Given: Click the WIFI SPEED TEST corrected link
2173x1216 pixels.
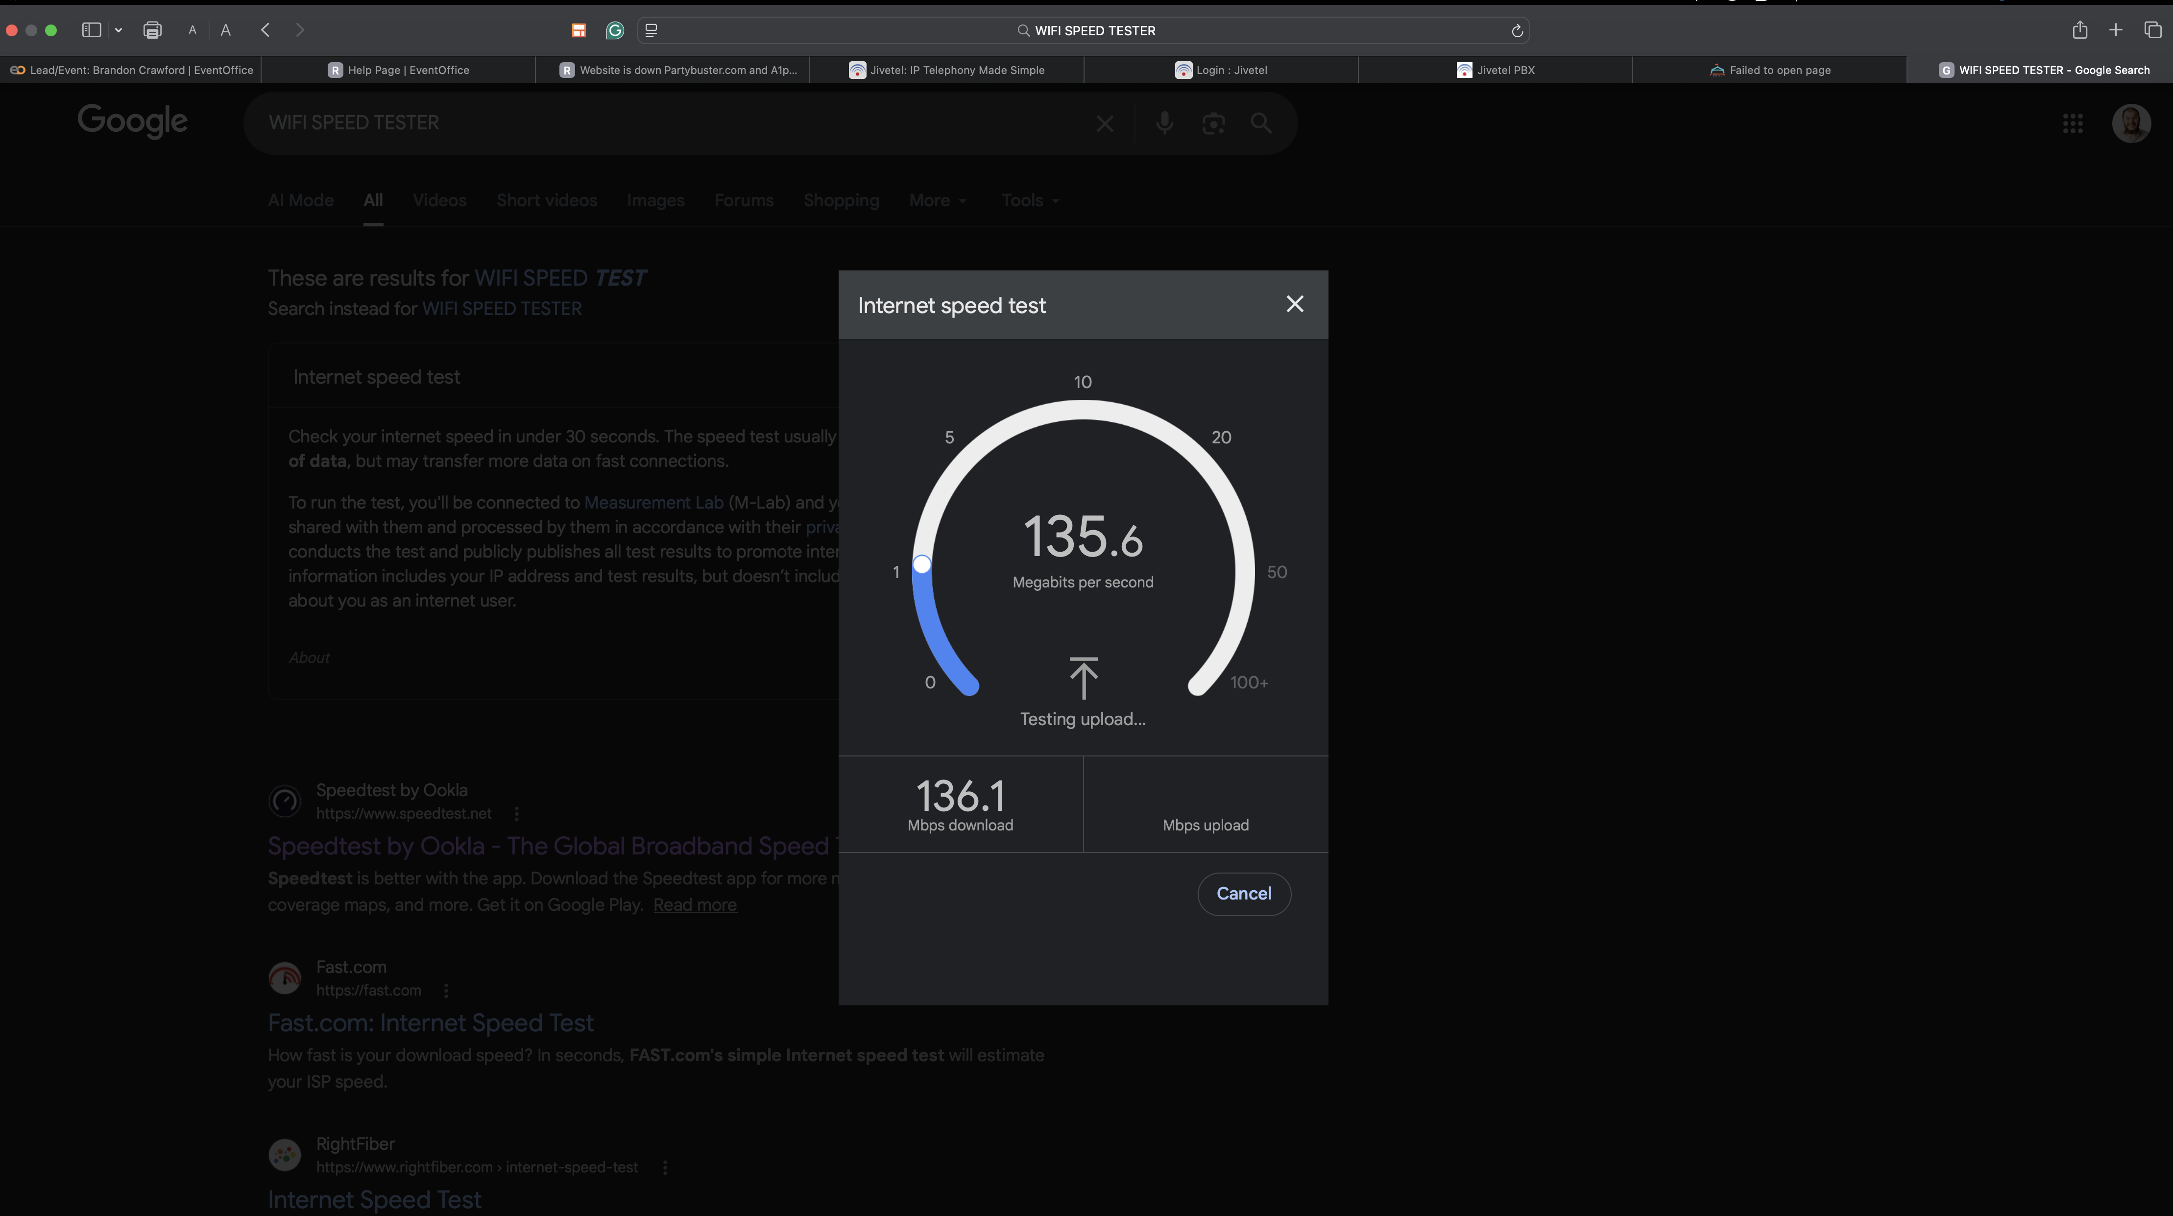Looking at the screenshot, I should tap(560, 278).
